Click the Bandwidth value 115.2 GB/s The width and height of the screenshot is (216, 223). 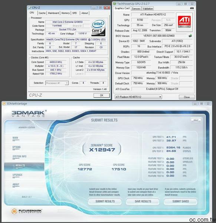[x=181, y=67]
